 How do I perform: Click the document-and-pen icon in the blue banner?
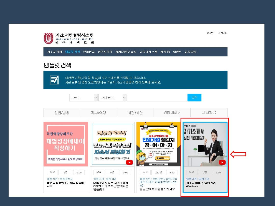coord(54,80)
